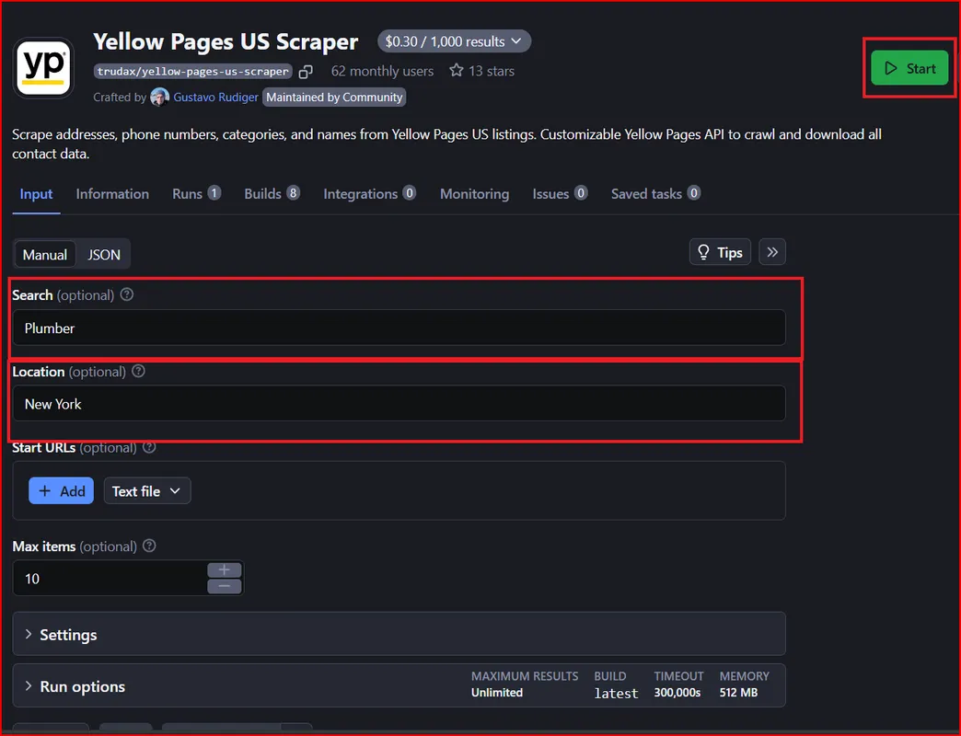961x736 pixels.
Task: Click the 62 monthly users text
Action: tap(382, 71)
